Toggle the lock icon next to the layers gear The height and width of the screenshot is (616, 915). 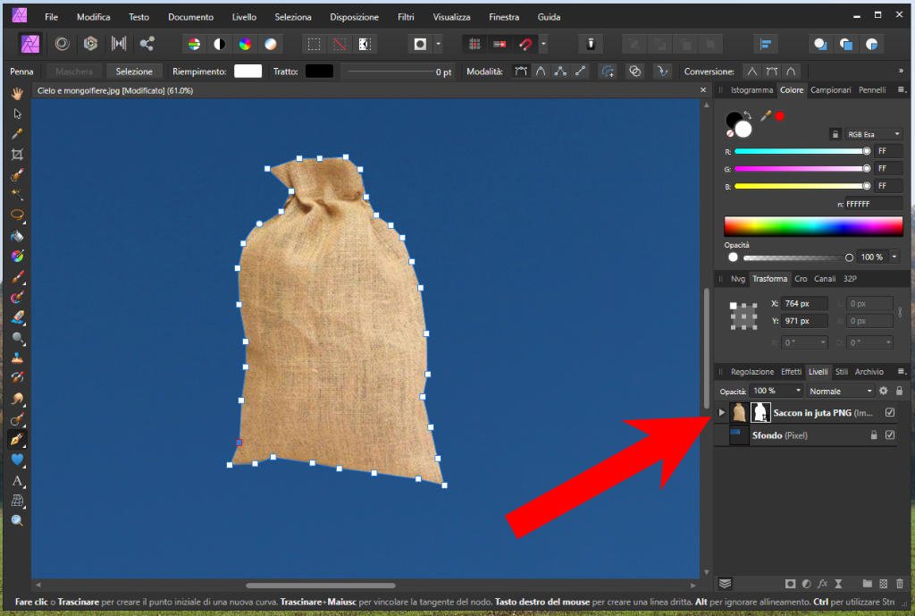click(x=899, y=391)
